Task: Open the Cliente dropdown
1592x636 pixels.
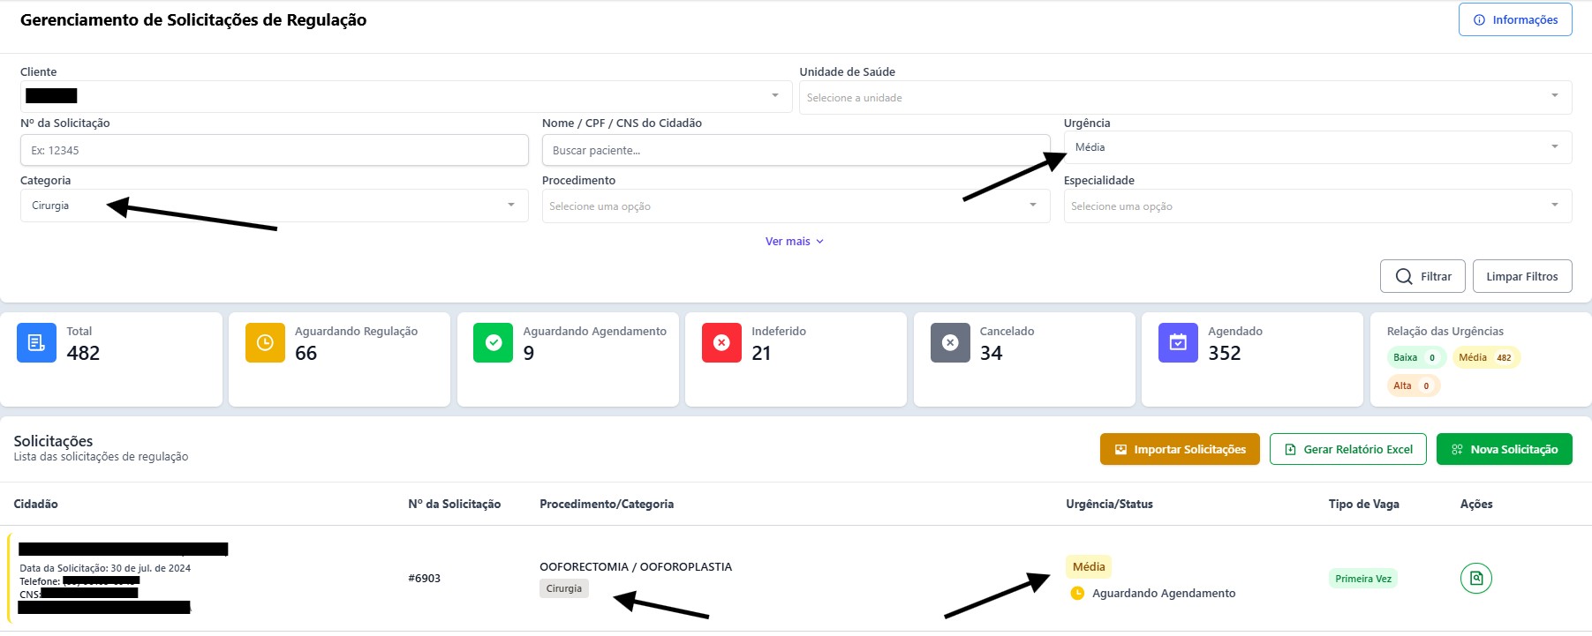Action: pos(406,96)
